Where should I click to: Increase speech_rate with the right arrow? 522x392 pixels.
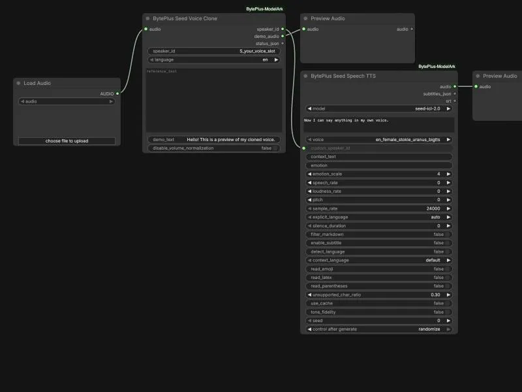[x=448, y=183]
